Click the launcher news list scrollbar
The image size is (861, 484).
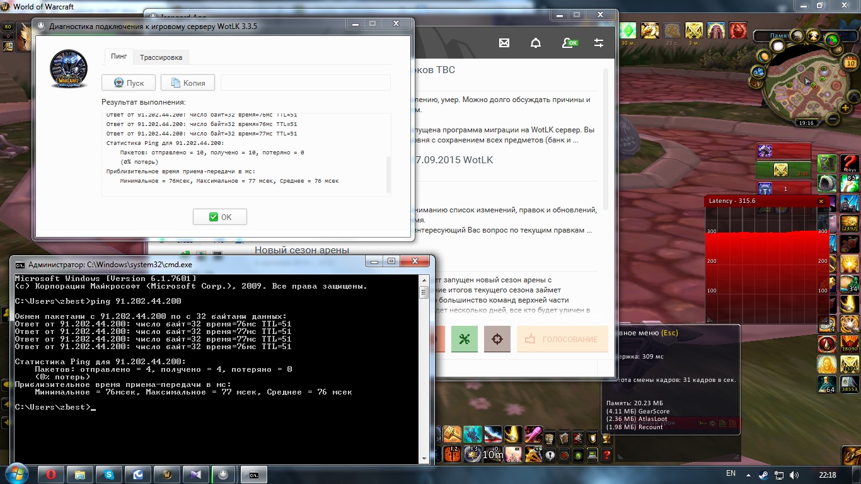[x=606, y=139]
